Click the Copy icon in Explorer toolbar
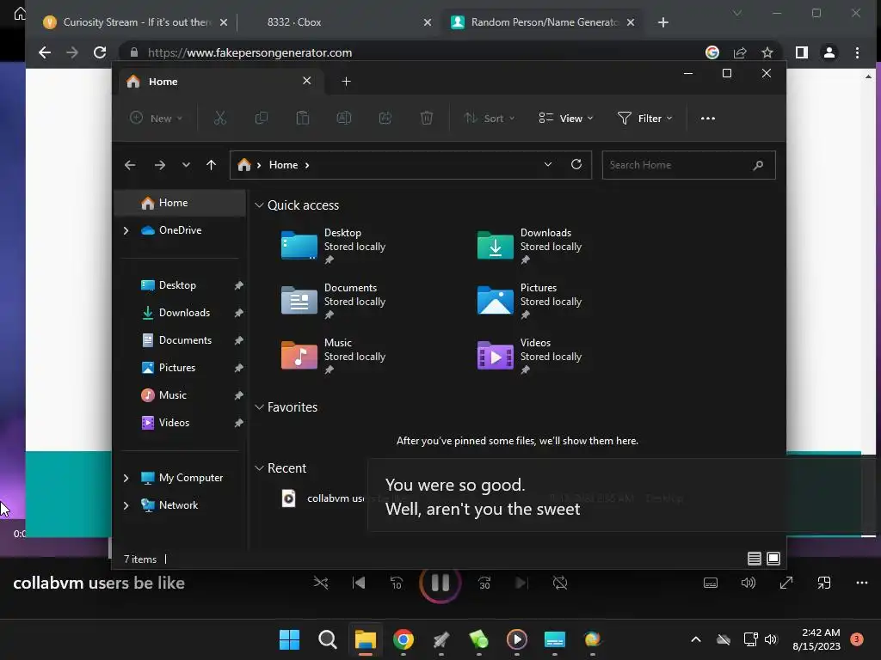This screenshot has width=881, height=660. click(x=262, y=118)
